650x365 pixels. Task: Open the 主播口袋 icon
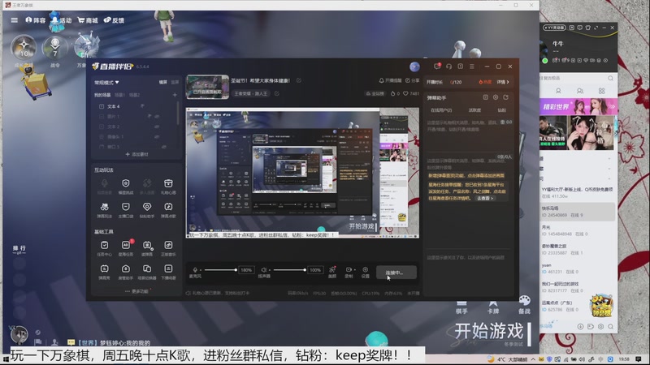click(126, 207)
